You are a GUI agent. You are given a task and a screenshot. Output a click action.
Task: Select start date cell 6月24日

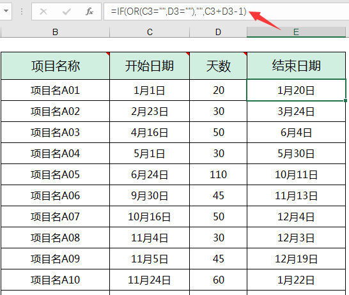150,174
